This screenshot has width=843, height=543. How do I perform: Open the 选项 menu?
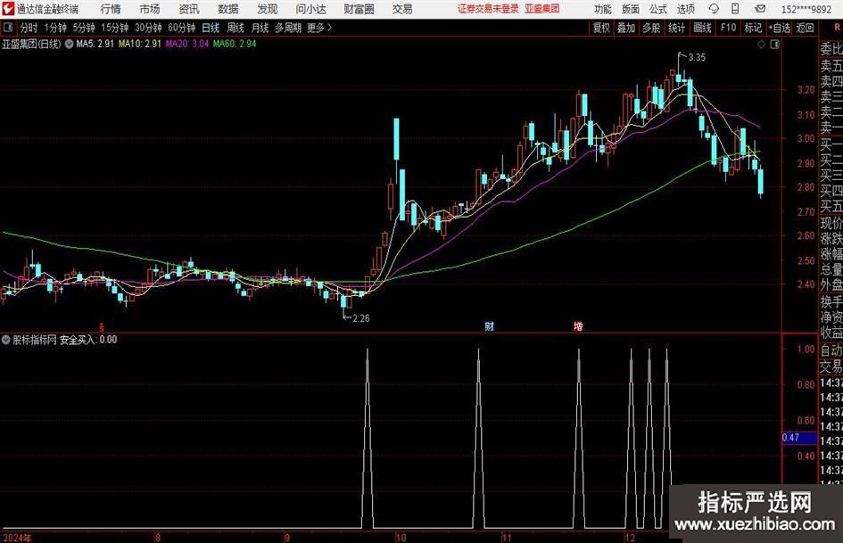[685, 9]
